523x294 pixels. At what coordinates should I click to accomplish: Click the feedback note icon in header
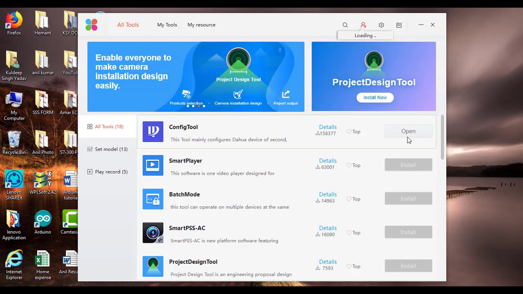click(399, 25)
